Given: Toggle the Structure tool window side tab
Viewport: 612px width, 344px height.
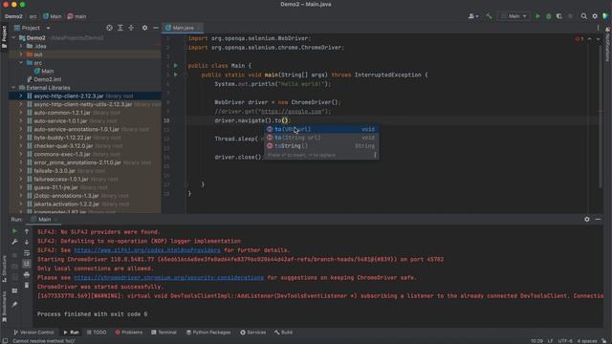Looking at the screenshot, I should point(4,269).
